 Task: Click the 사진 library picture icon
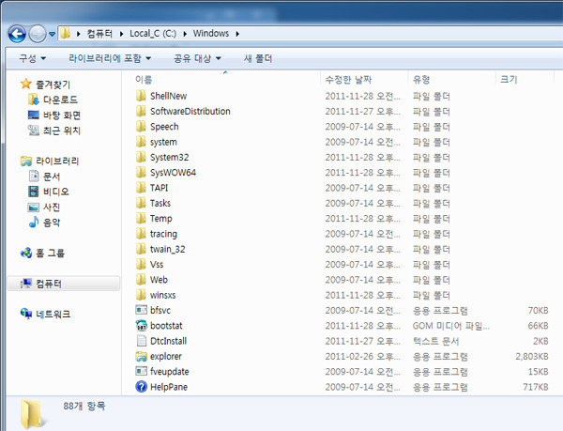coord(34,207)
